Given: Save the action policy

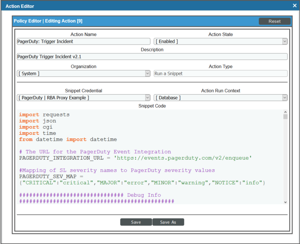Looking at the screenshot, I should point(136,222).
